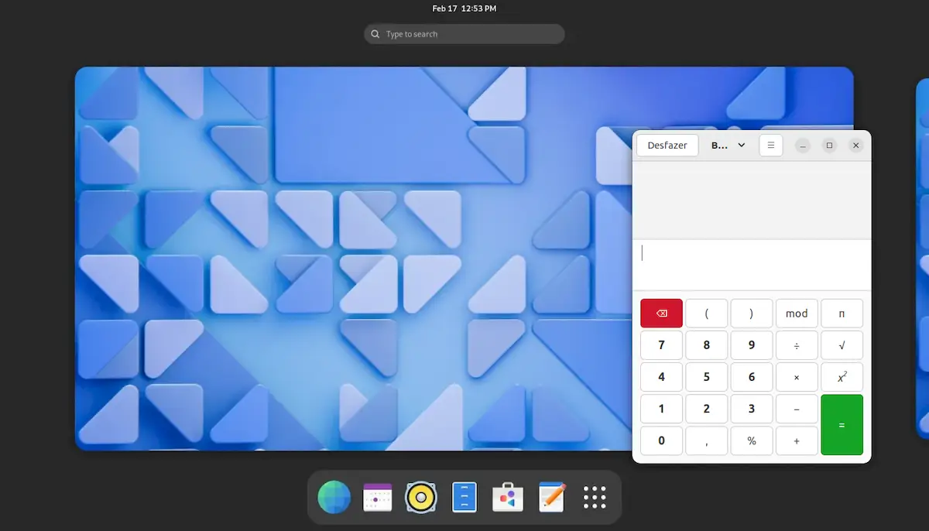Screen dimensions: 929x531
Task: Launch the Calendar app from the dock
Action: [x=378, y=497]
